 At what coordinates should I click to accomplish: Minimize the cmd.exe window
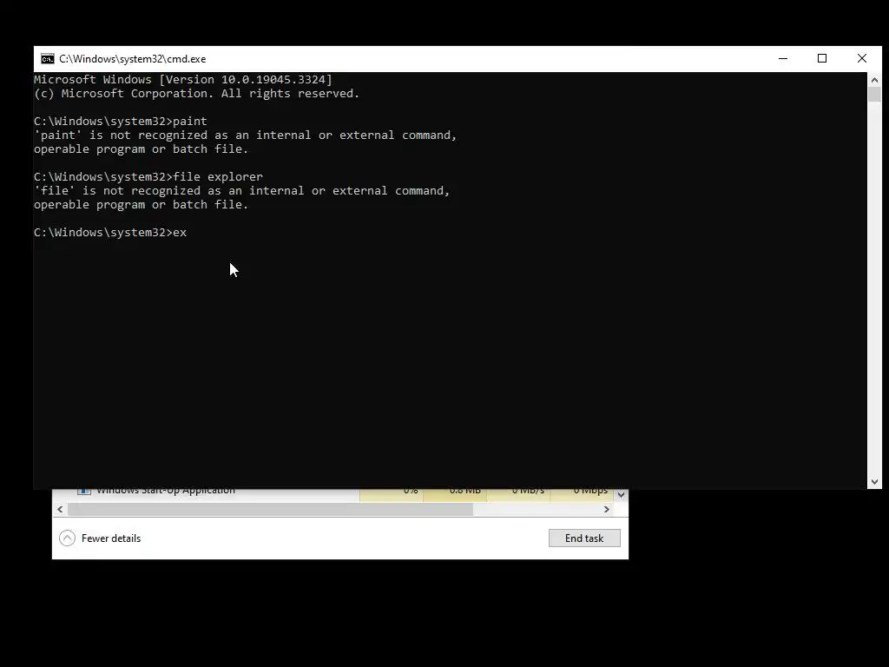pos(783,58)
